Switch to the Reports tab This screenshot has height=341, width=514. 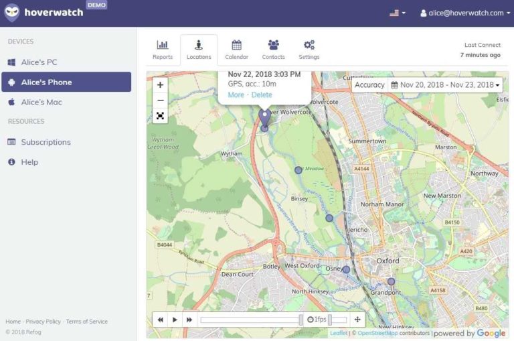tap(163, 50)
